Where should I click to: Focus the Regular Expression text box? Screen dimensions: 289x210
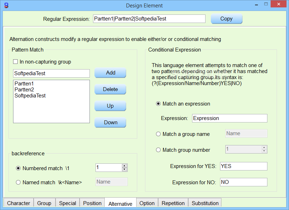click(149, 19)
